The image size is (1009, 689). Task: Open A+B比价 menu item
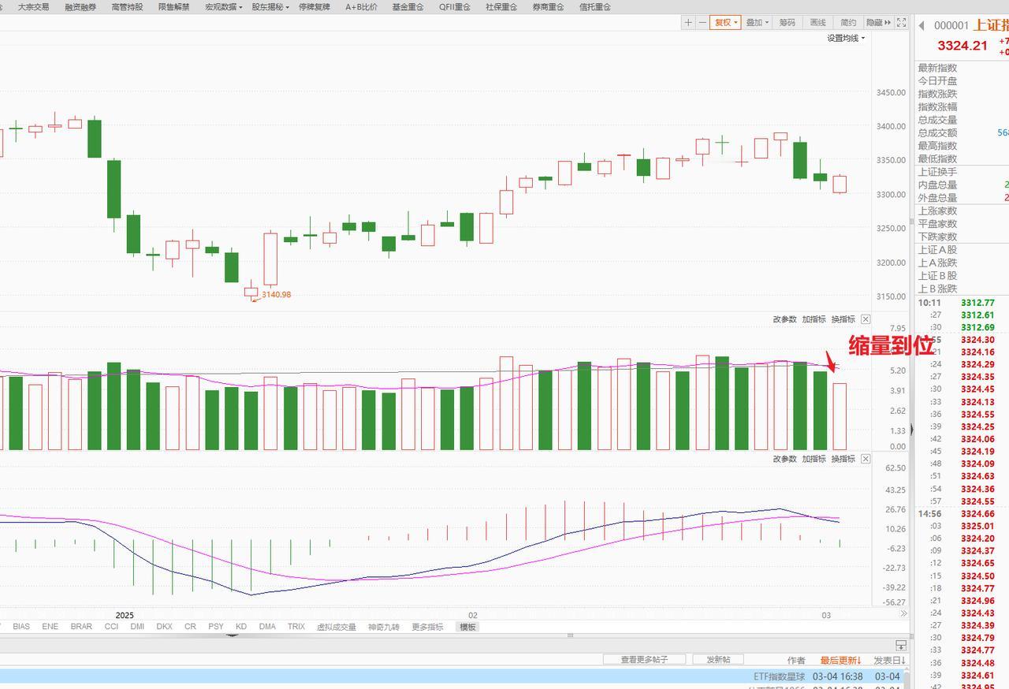coord(361,6)
